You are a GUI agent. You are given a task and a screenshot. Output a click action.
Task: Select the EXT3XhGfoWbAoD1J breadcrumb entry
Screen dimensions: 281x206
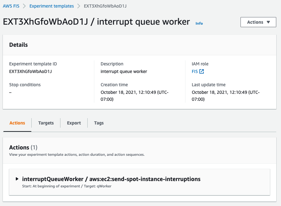[x=104, y=6]
